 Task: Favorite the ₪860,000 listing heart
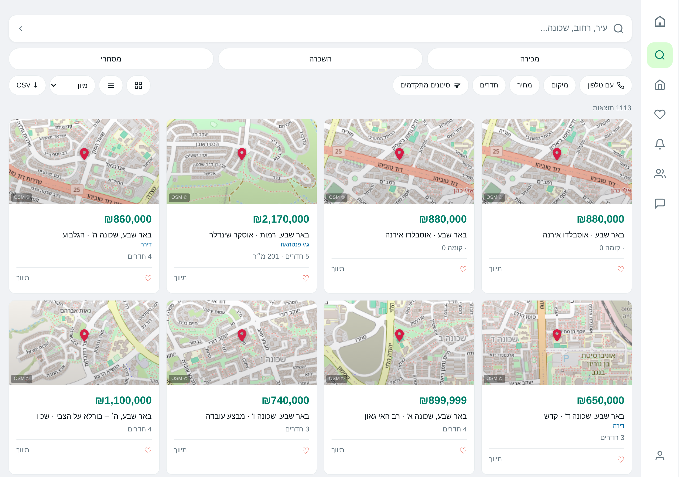(x=148, y=278)
